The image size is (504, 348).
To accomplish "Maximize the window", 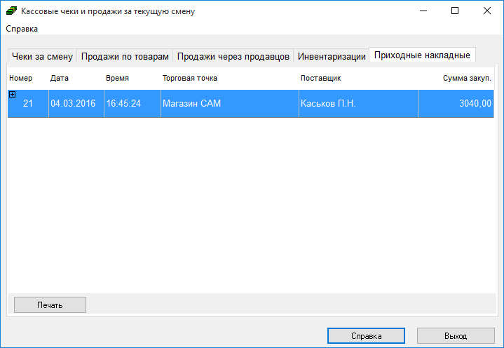I will (x=455, y=11).
